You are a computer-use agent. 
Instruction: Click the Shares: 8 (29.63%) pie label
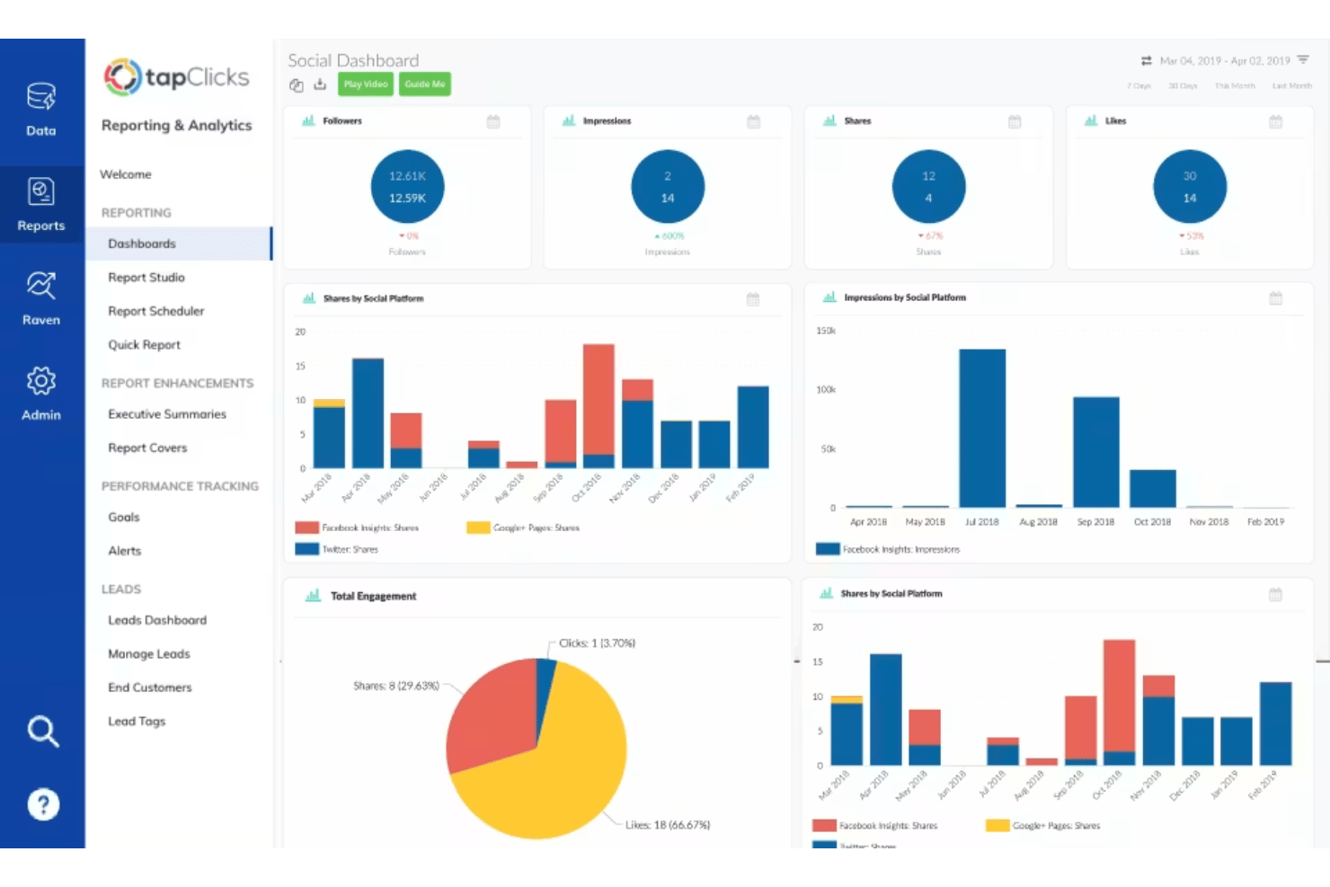(x=396, y=686)
